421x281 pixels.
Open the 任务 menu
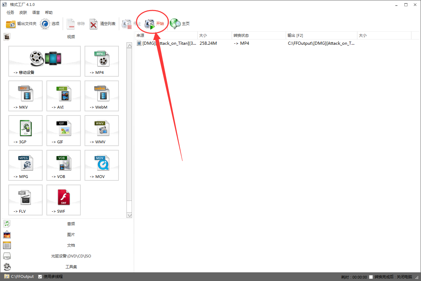[10, 12]
